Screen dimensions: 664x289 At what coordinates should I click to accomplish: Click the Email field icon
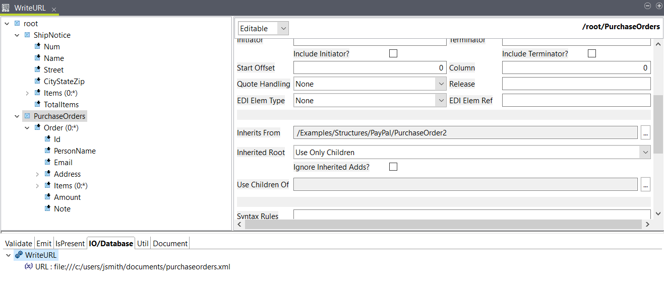coord(48,163)
